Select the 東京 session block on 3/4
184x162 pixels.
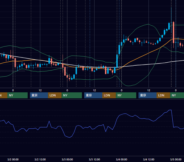(x=147, y=95)
